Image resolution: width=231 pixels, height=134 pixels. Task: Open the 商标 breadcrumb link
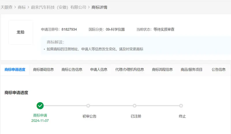click(x=22, y=7)
